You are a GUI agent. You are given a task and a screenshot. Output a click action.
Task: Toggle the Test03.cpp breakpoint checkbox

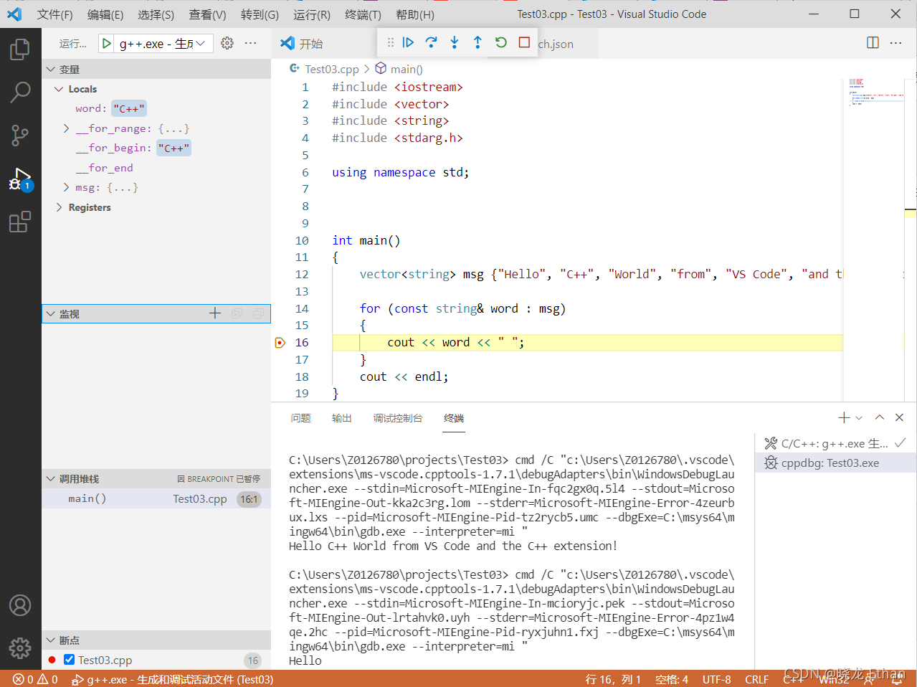(x=70, y=660)
